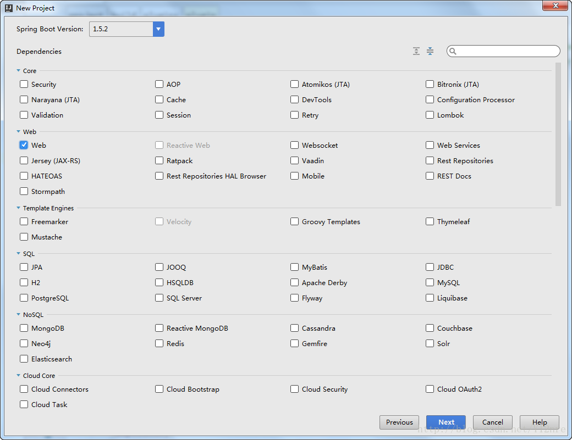This screenshot has height=440, width=572.
Task: Tick the MySQL checkbox
Action: pyautogui.click(x=430, y=282)
